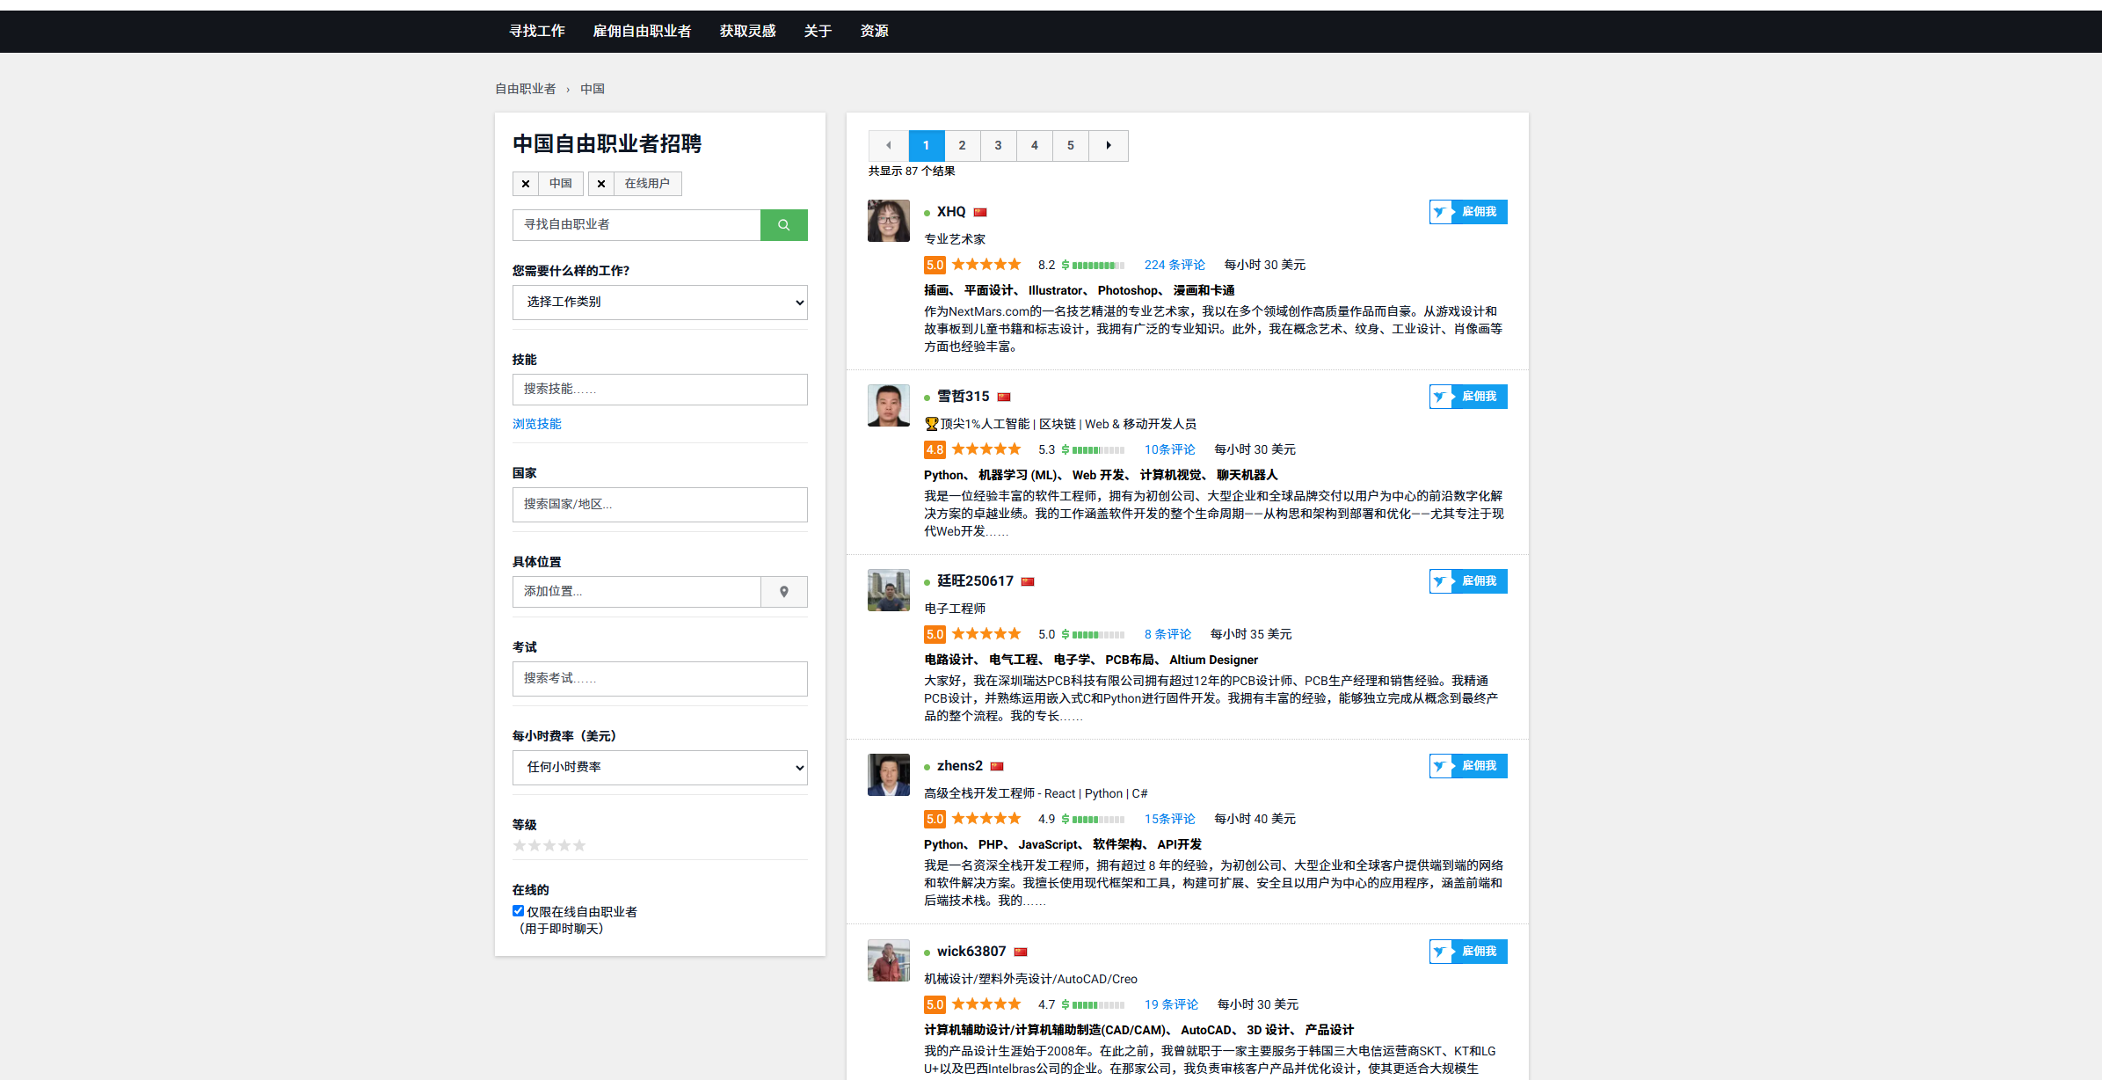Go to previous results page arrow
The image size is (2102, 1080).
(x=888, y=146)
